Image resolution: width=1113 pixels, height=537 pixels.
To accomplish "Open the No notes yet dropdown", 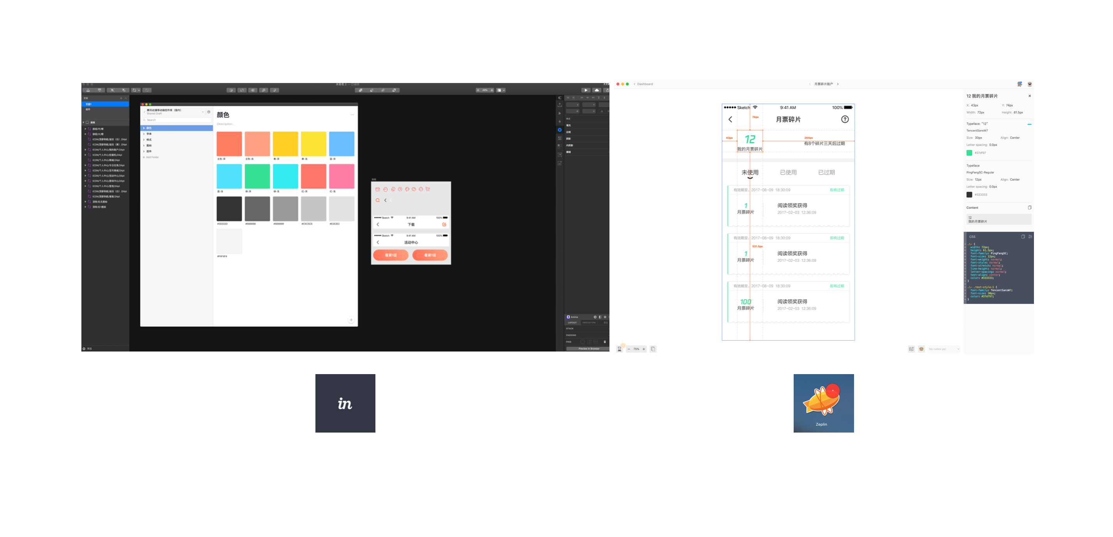I will coord(944,349).
